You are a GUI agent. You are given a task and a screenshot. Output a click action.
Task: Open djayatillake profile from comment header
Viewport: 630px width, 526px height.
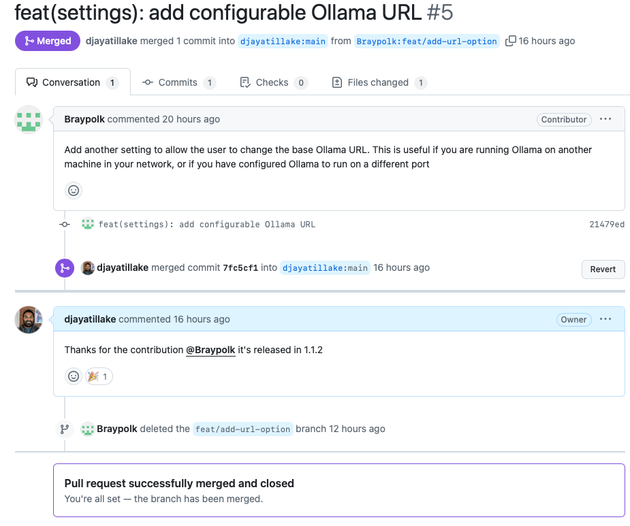[90, 319]
